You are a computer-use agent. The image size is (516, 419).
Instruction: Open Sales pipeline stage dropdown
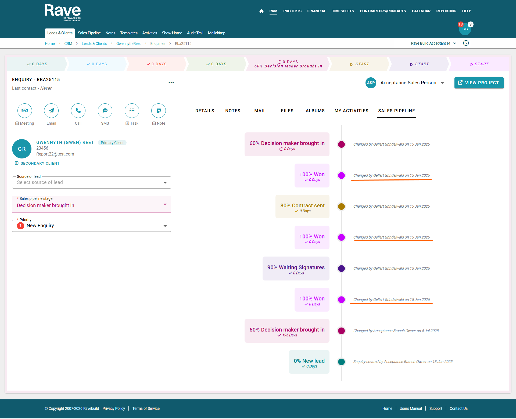click(91, 205)
